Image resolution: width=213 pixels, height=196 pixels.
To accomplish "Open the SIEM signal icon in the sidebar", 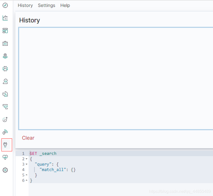I will (x=5, y=132).
